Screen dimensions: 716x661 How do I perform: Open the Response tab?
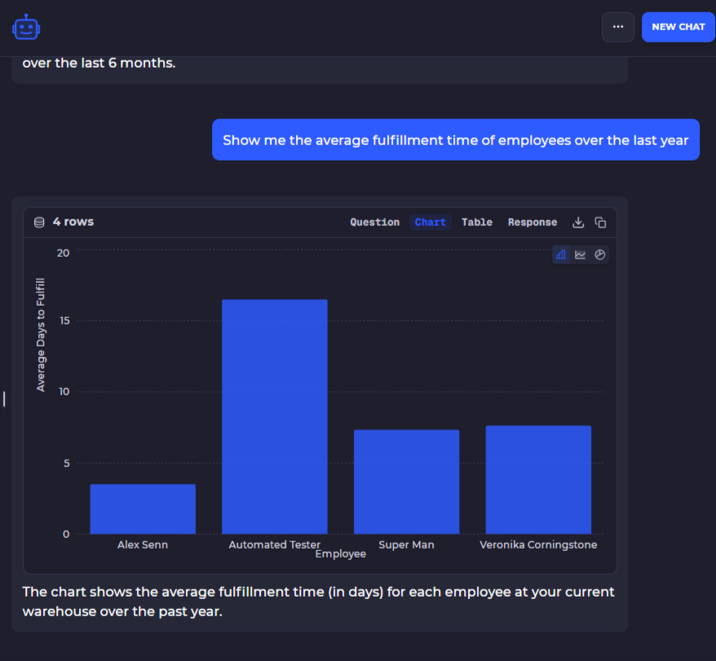(x=533, y=223)
